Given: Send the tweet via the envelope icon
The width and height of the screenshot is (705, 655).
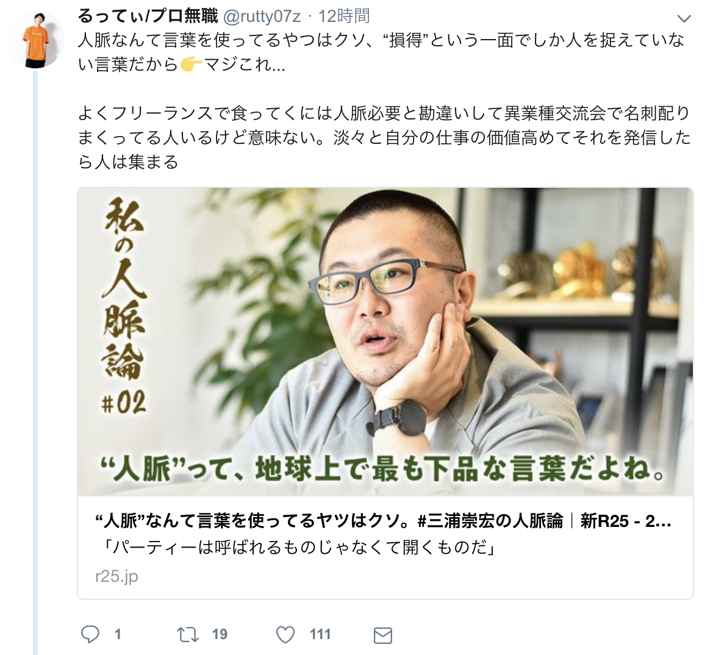Looking at the screenshot, I should (x=383, y=635).
